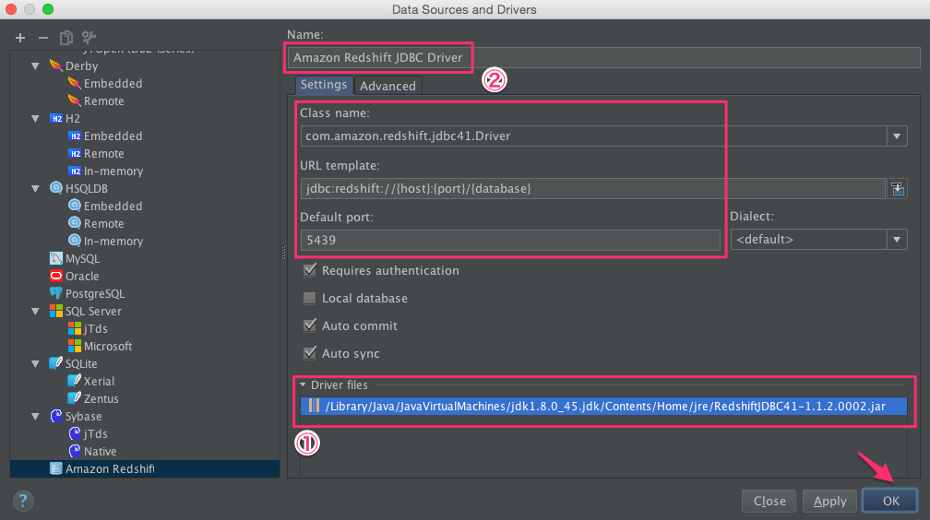Image resolution: width=930 pixels, height=520 pixels.
Task: Select HSQLDB Remote driver
Action: [103, 223]
